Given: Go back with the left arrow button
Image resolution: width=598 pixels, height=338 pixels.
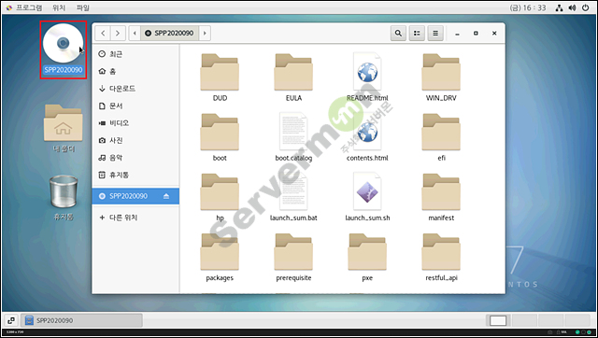Looking at the screenshot, I should pos(103,34).
